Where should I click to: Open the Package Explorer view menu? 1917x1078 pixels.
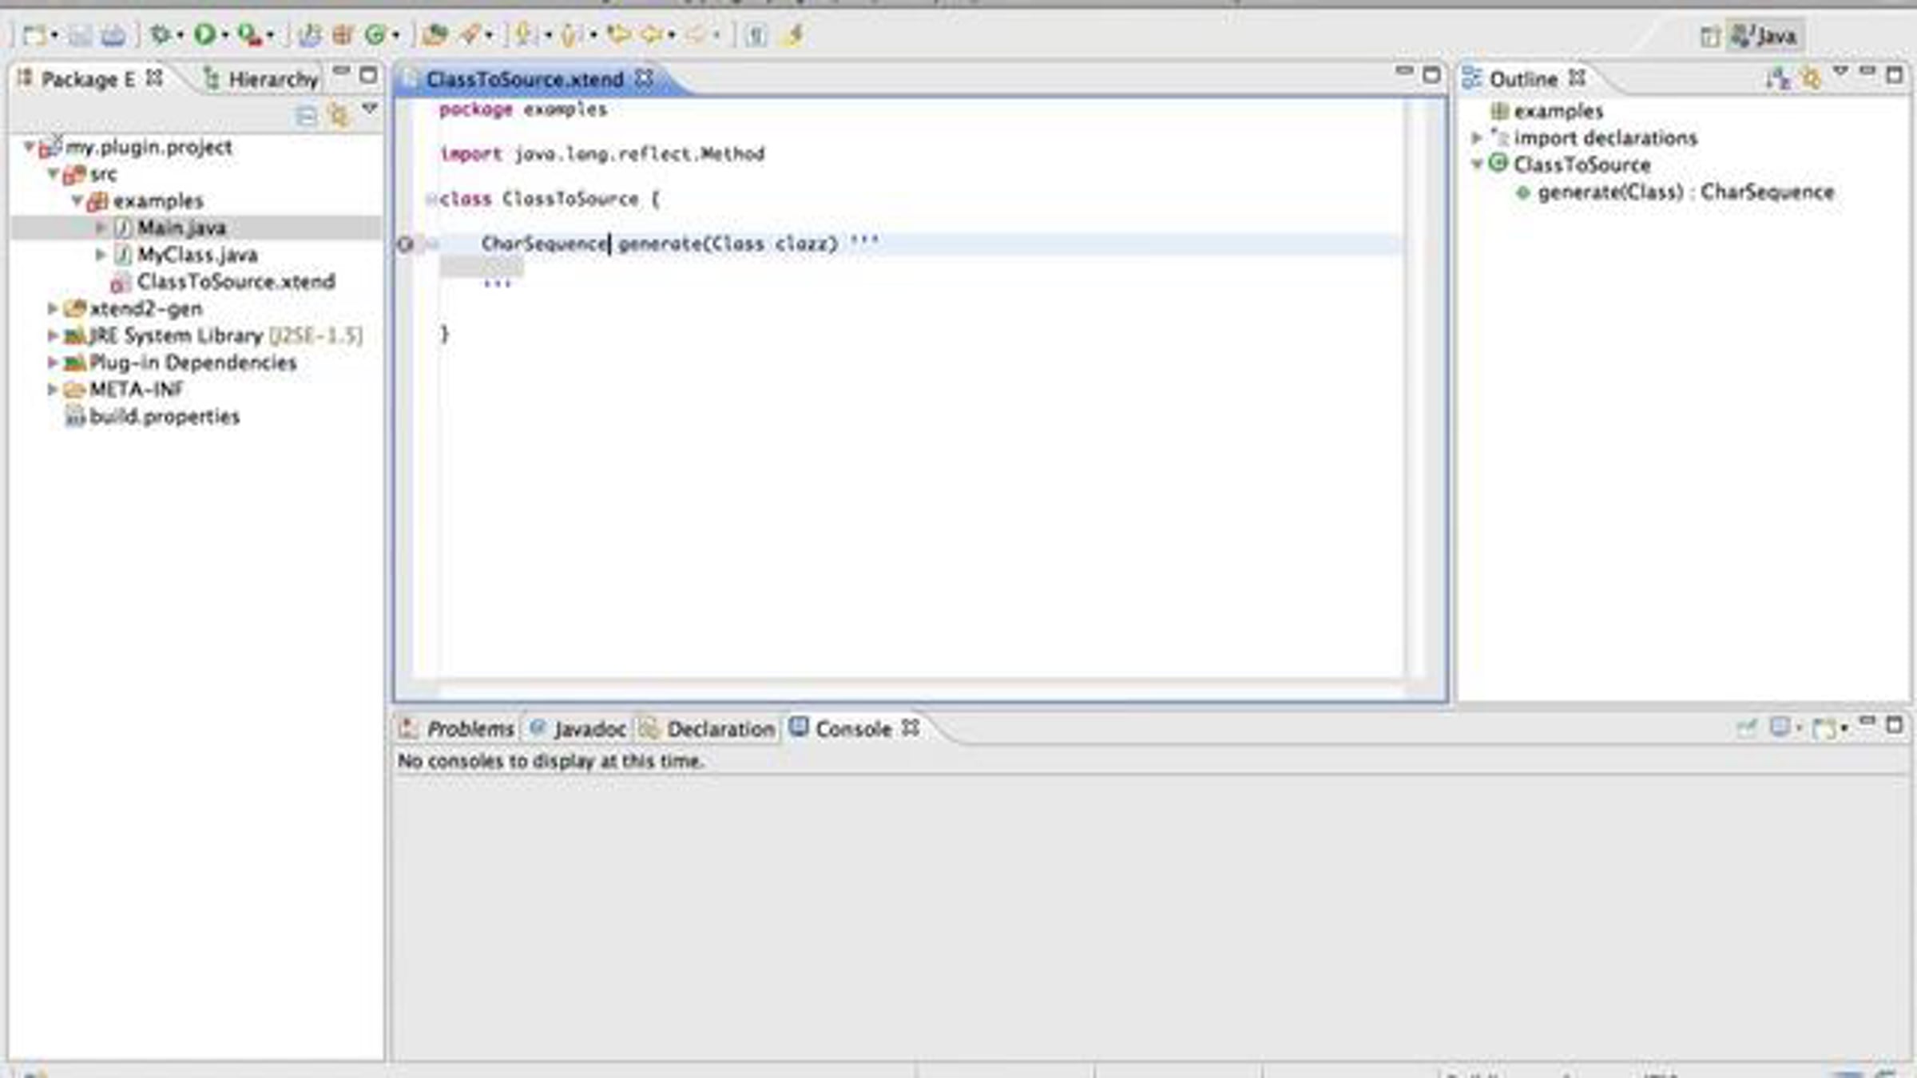tap(369, 108)
